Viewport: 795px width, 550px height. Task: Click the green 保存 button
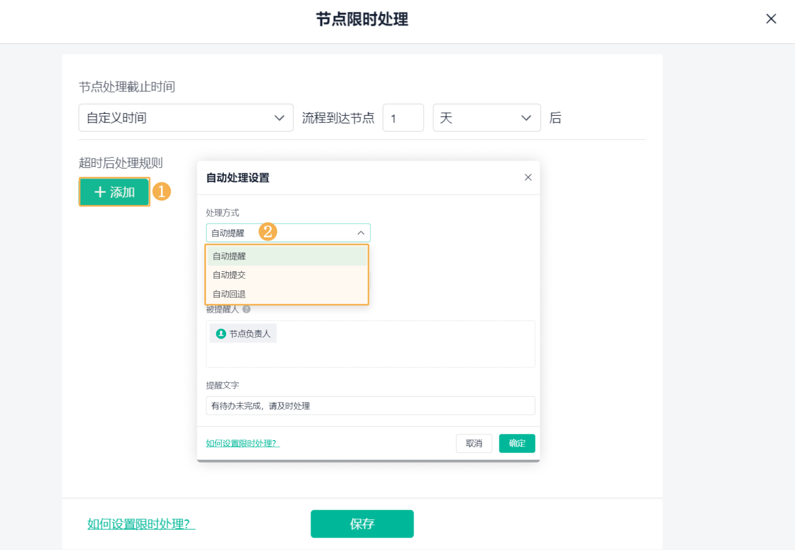[x=362, y=524]
